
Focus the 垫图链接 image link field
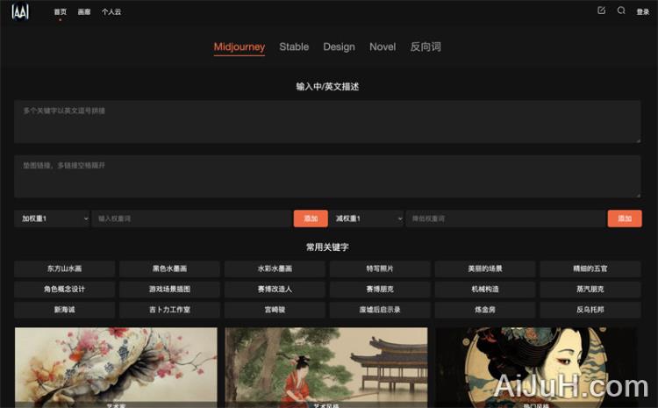(x=327, y=175)
